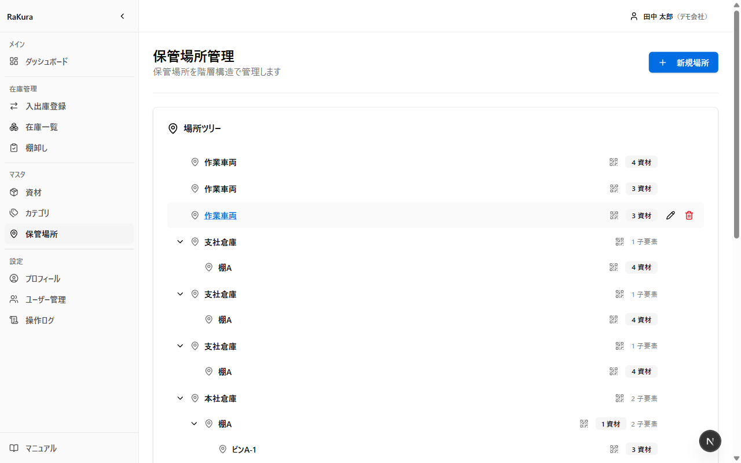Click the 設定 section label

(x=16, y=261)
